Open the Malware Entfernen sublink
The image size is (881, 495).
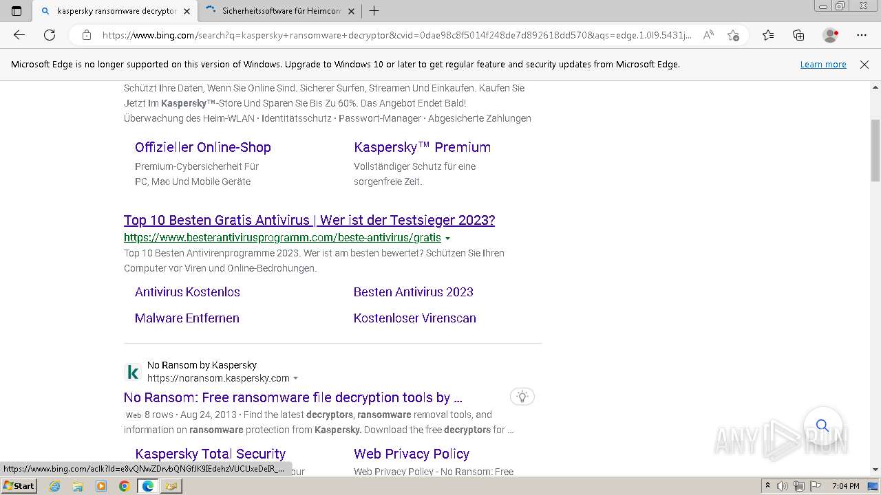(x=187, y=318)
